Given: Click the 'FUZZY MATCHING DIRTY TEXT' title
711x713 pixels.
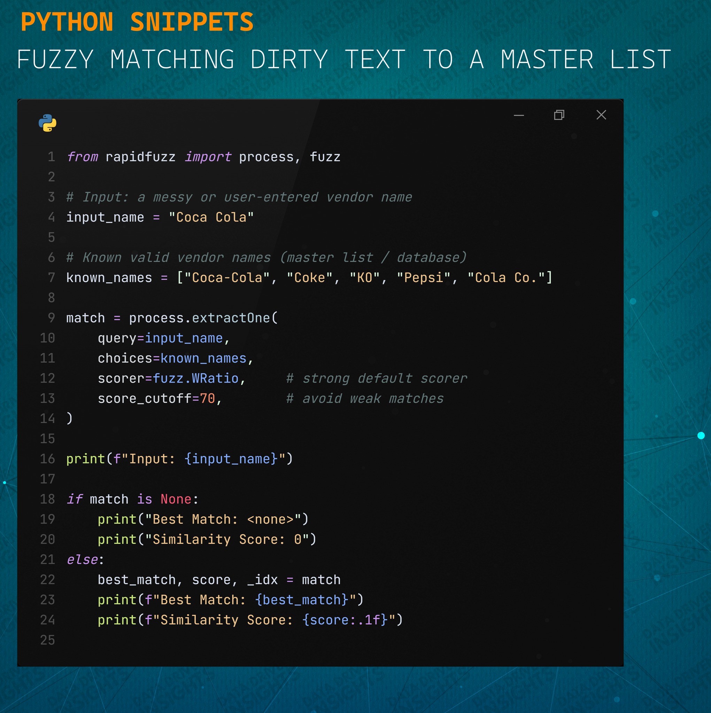Looking at the screenshot, I should 211,60.
